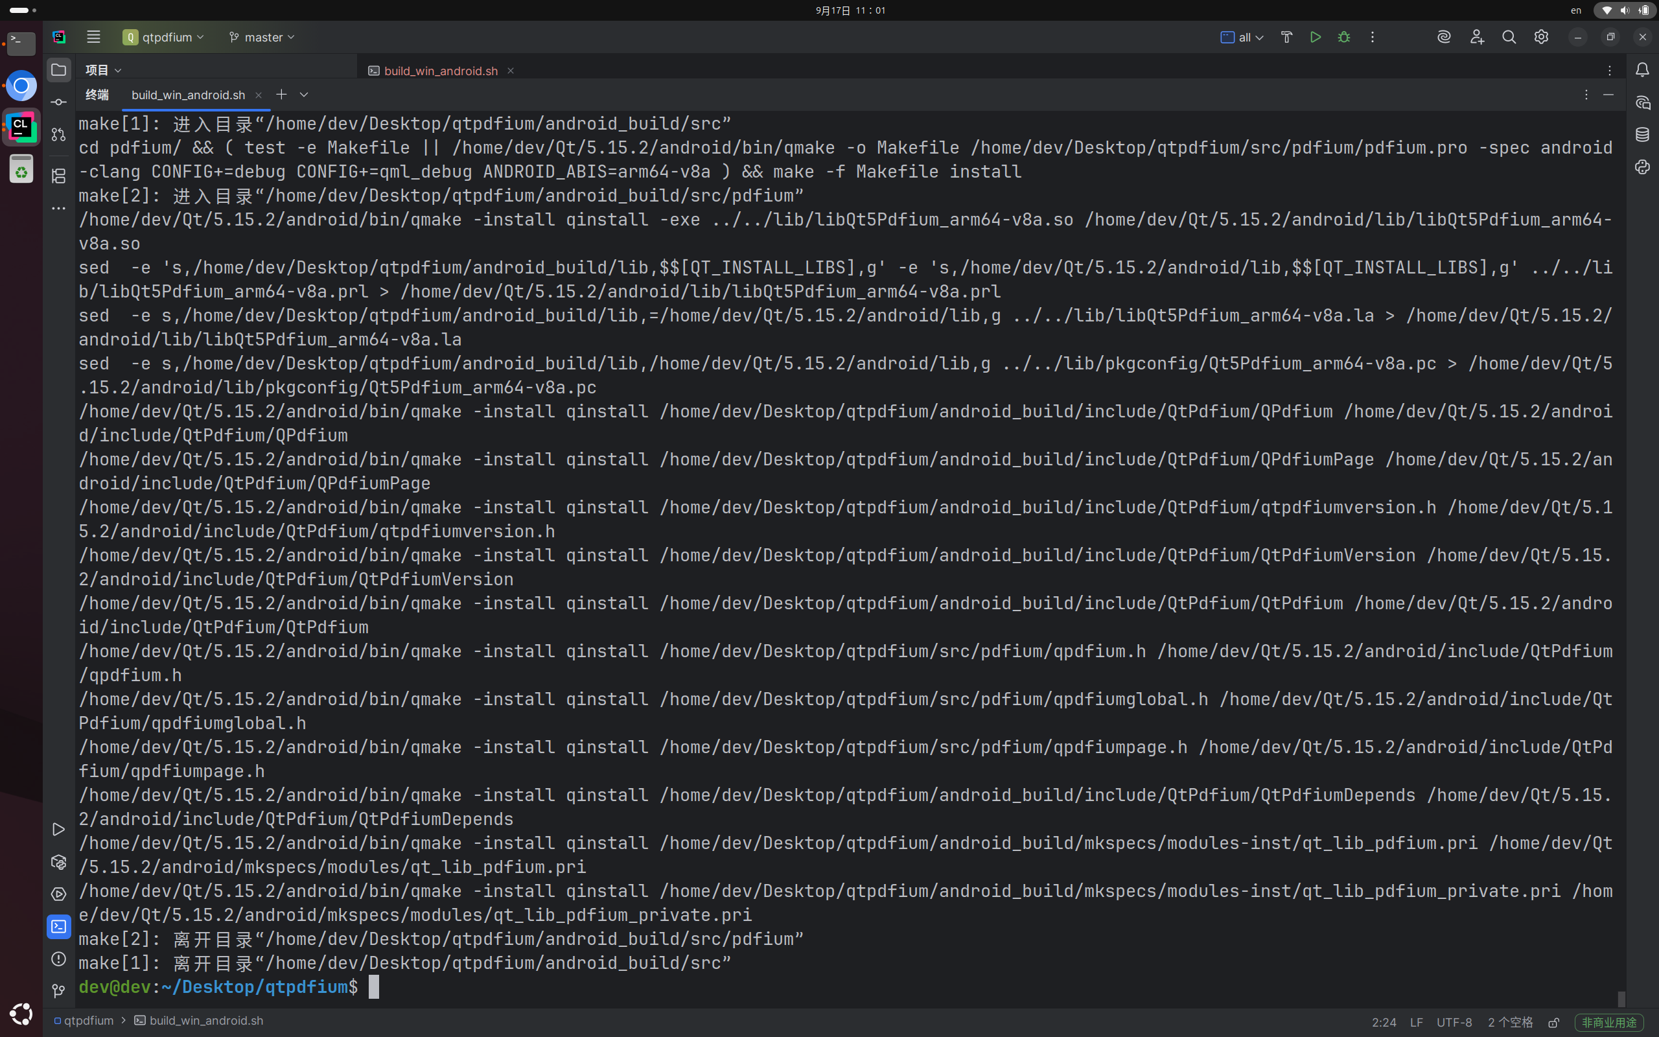
Task: Toggle the Terminal tool window button
Action: pyautogui.click(x=59, y=927)
